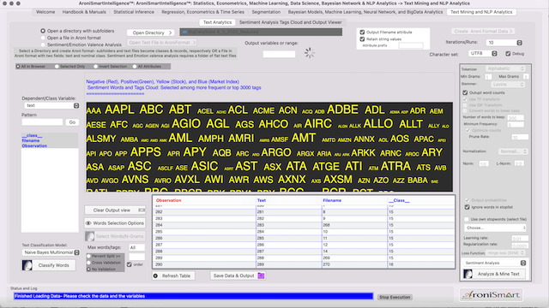This screenshot has height=308, width=549.
Task: Click the Analyze & Mine Text icon
Action: [x=468, y=274]
